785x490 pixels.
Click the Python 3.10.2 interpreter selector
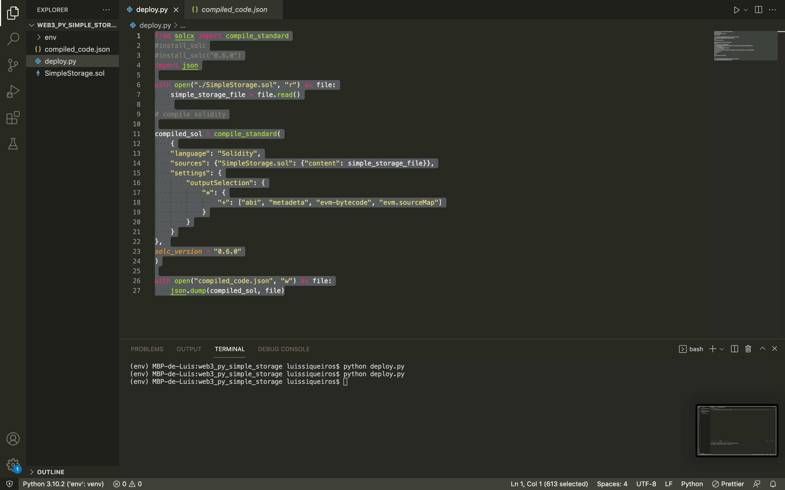63,484
